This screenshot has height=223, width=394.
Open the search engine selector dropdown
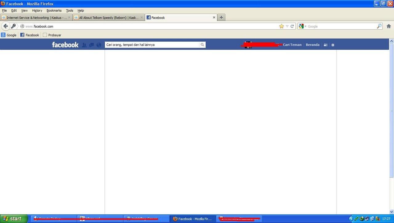[303, 26]
